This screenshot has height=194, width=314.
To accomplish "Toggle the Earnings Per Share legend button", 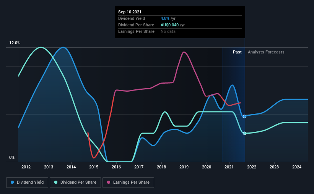I will 128,183.
